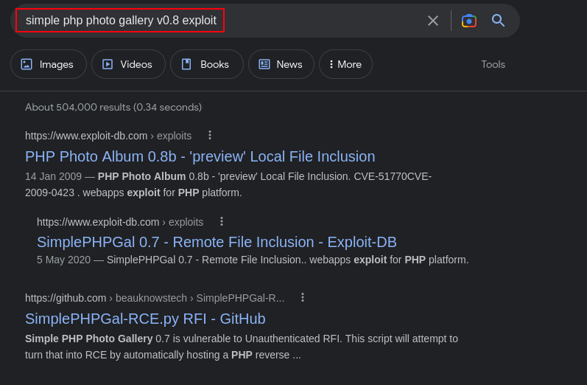This screenshot has height=385, width=587.
Task: Open SimplePHPGal-RCE.py RFI GitHub link
Action: point(145,319)
